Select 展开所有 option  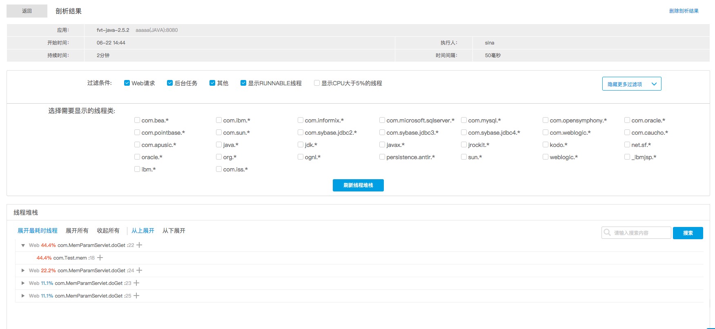77,231
